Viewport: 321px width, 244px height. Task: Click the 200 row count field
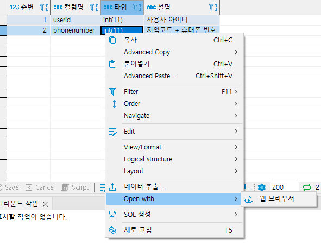(x=285, y=187)
